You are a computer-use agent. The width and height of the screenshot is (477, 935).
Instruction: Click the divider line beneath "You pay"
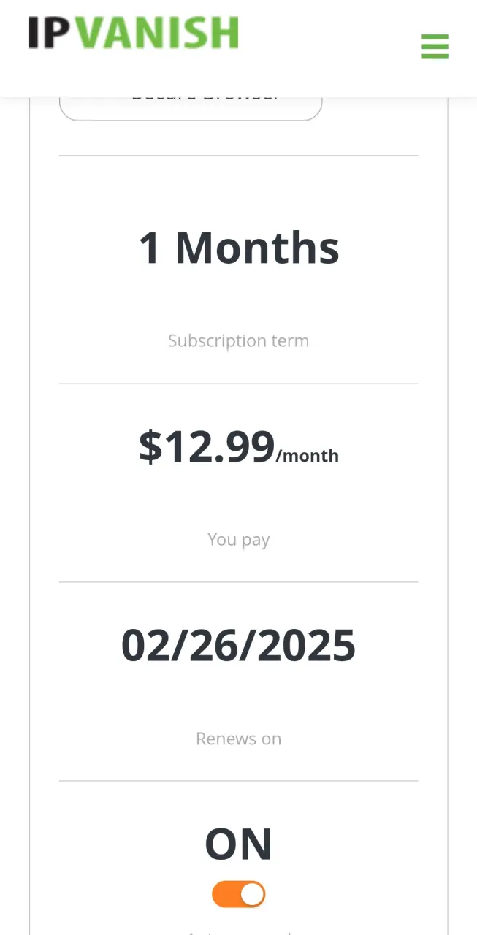(x=239, y=582)
